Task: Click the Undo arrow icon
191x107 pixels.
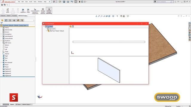Action: point(72,2)
